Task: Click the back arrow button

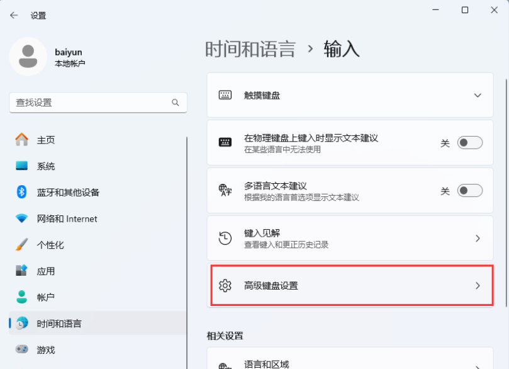Action: [x=14, y=14]
